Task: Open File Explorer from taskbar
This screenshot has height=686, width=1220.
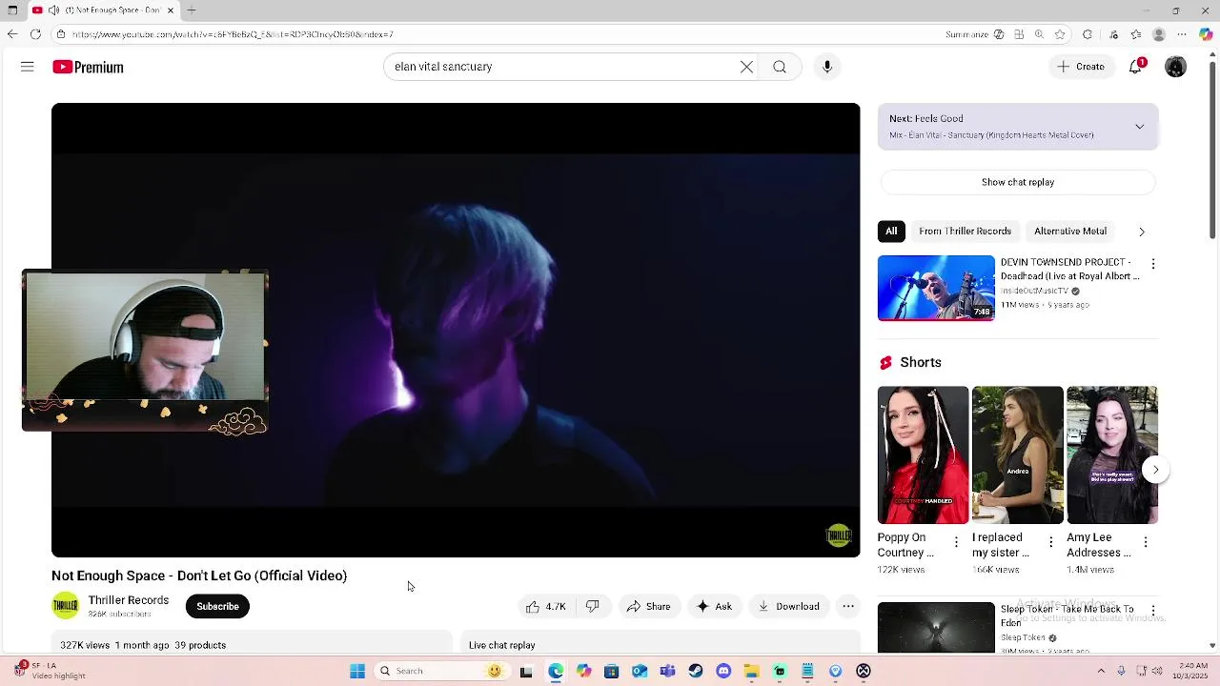Action: tap(751, 671)
